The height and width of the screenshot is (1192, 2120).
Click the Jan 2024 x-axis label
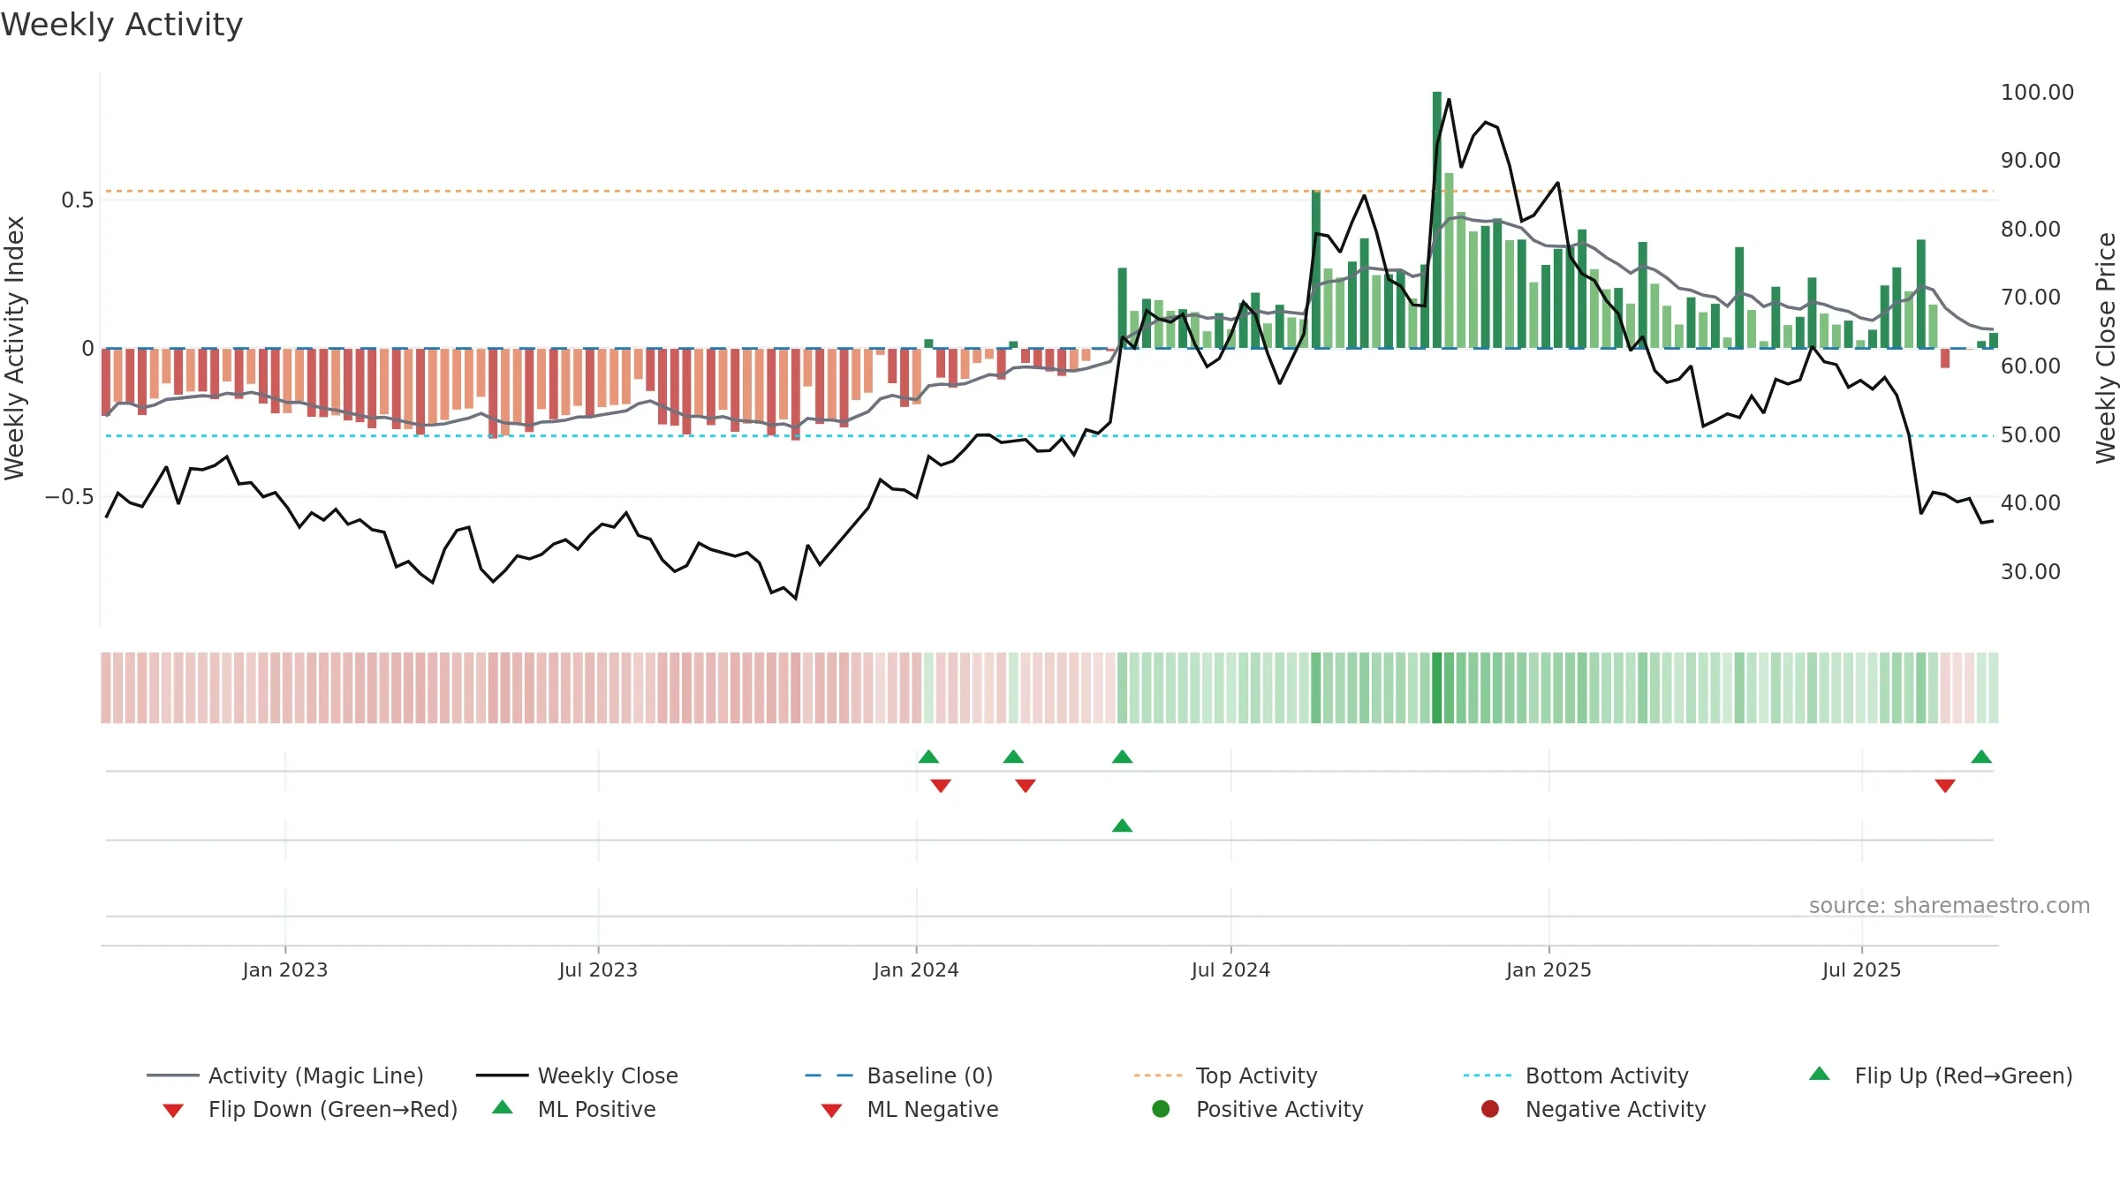[x=916, y=969]
